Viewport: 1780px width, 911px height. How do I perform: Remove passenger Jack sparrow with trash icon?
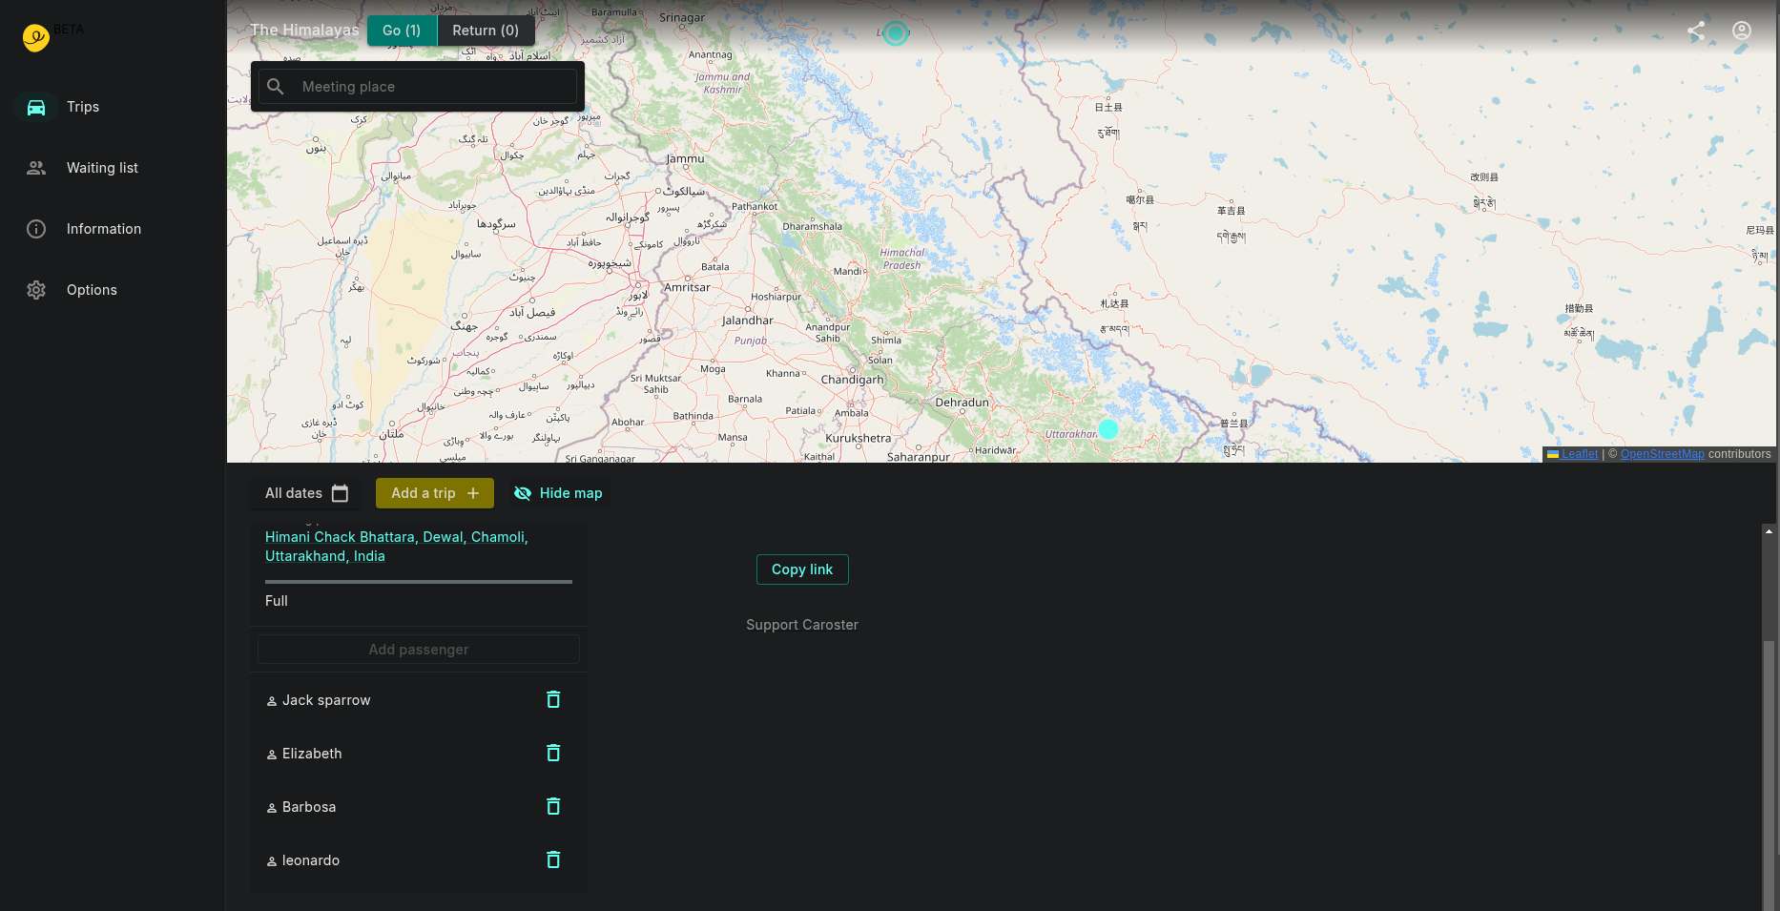553,699
